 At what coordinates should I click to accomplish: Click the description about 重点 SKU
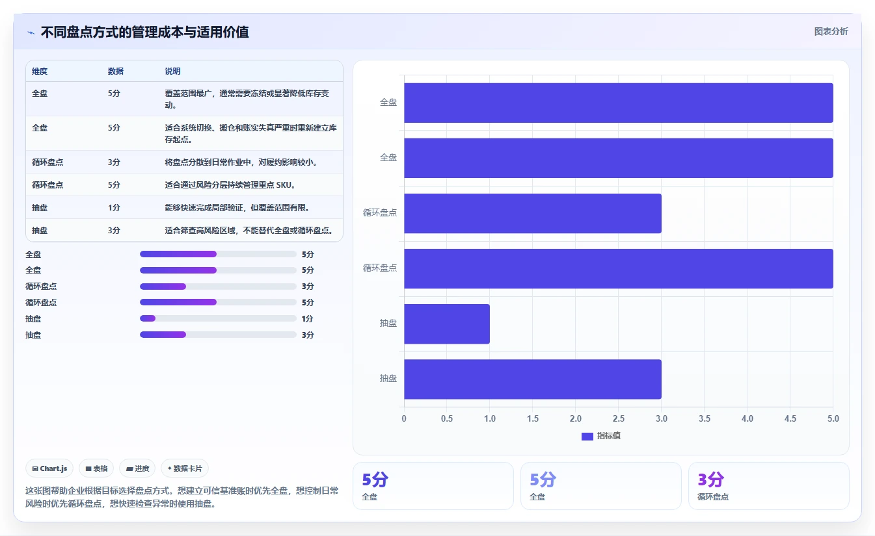(x=230, y=185)
